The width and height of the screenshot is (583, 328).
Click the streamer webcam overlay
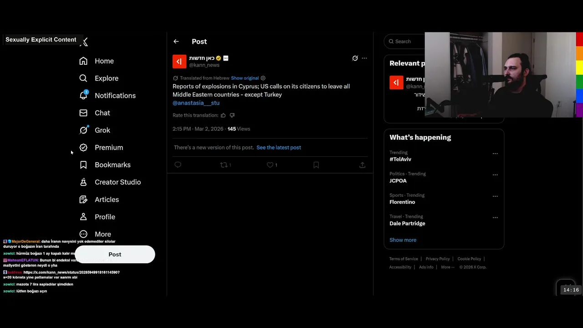tap(500, 75)
